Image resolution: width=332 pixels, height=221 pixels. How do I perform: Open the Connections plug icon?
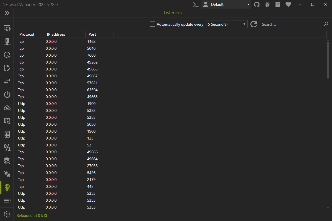pyautogui.click(x=7, y=174)
